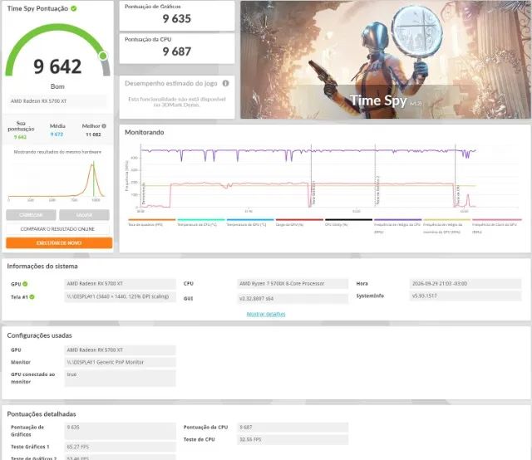Click the Informações do sistema heading
This screenshot has width=532, height=460.
click(42, 266)
